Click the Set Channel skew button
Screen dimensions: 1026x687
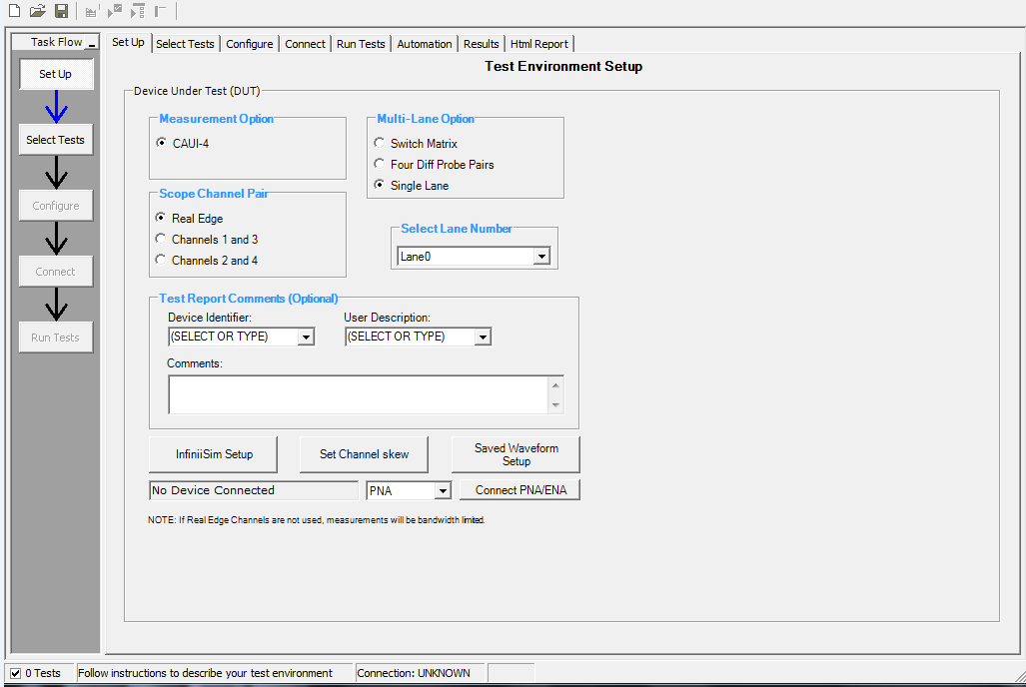pyautogui.click(x=364, y=454)
